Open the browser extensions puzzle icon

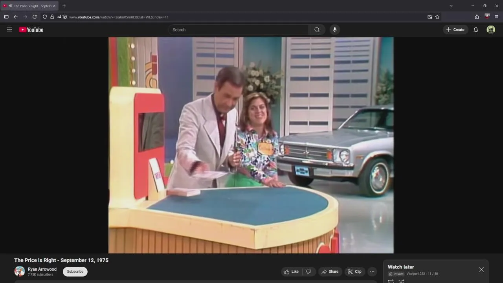coord(477,17)
